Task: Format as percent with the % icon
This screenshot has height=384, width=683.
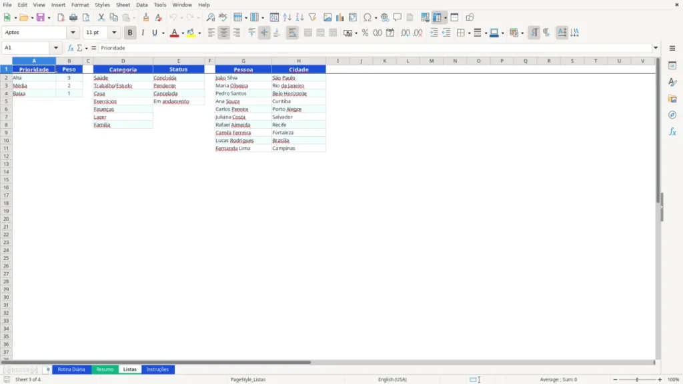Action: point(365,33)
